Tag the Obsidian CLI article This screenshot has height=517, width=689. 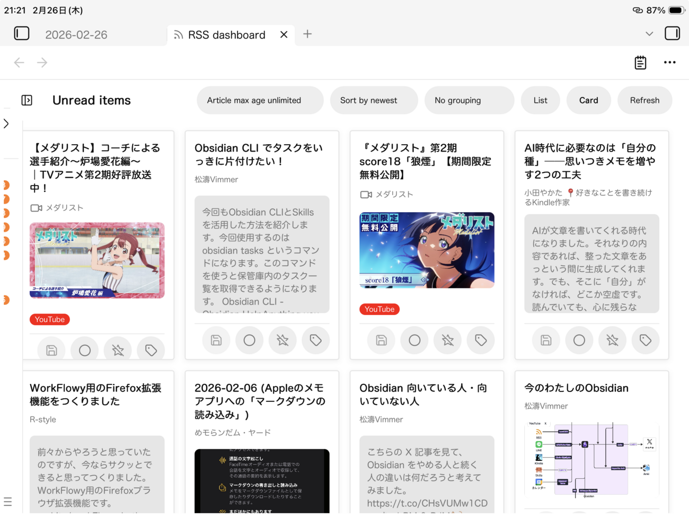(x=316, y=340)
